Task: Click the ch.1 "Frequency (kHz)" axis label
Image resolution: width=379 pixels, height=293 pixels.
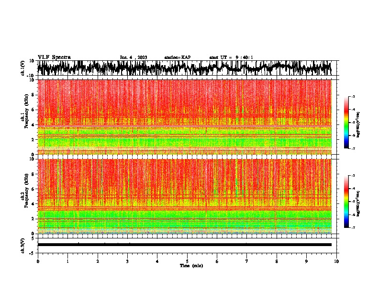Action: point(26,111)
